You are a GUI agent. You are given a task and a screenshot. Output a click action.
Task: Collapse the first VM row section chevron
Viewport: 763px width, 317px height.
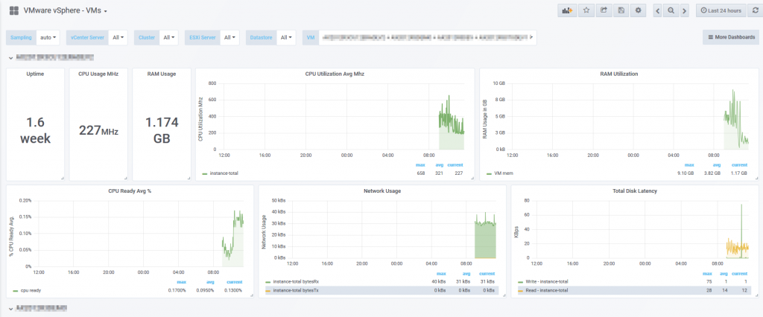[x=10, y=57]
